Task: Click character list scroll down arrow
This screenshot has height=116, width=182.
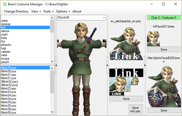Action: coord(52,61)
